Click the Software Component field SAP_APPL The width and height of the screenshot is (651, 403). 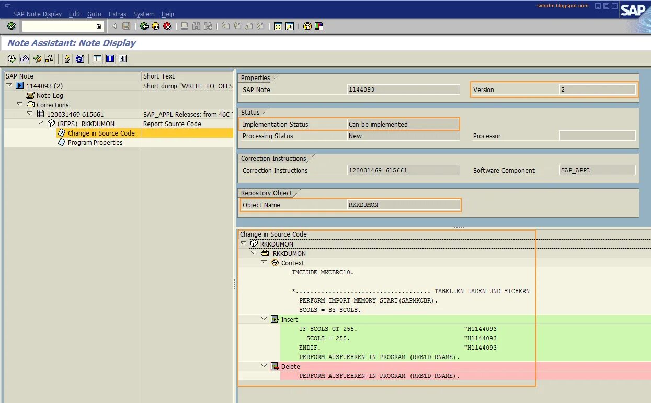point(598,170)
